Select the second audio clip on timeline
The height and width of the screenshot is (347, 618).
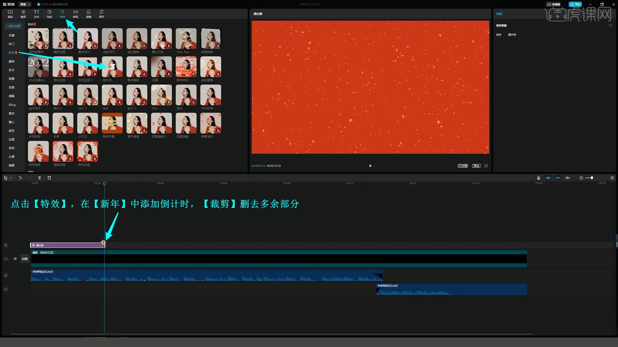[x=452, y=289]
